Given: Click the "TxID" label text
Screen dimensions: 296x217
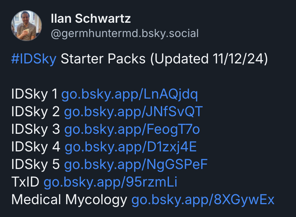Looking at the screenshot, I should click(25, 182).
